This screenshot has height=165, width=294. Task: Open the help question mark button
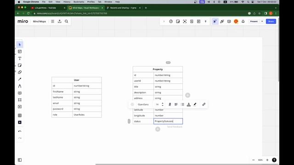tap(274, 160)
